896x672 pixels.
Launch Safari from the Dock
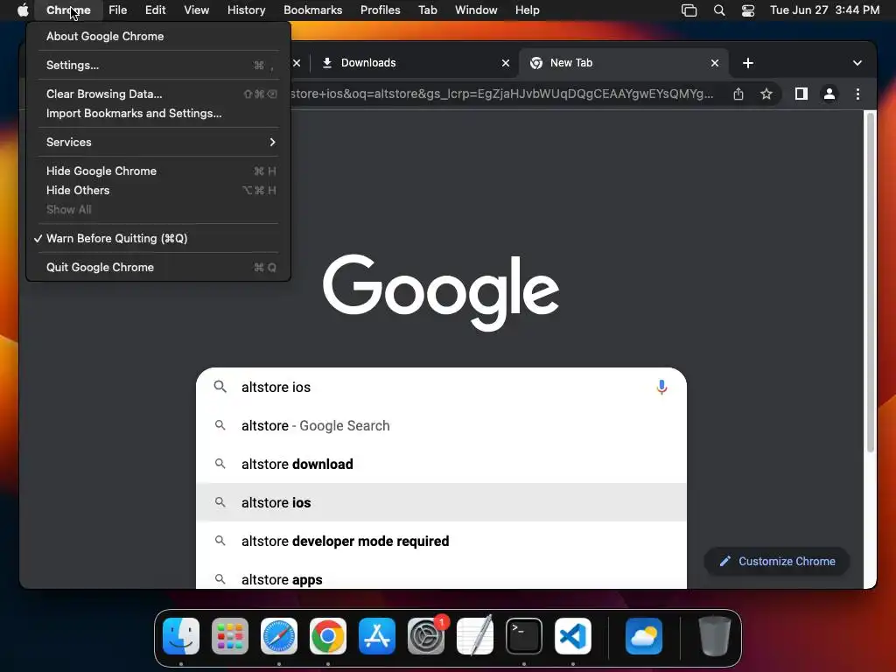point(279,635)
